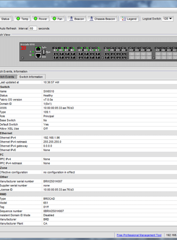Select FC port 12 on the switch

click(x=81, y=58)
